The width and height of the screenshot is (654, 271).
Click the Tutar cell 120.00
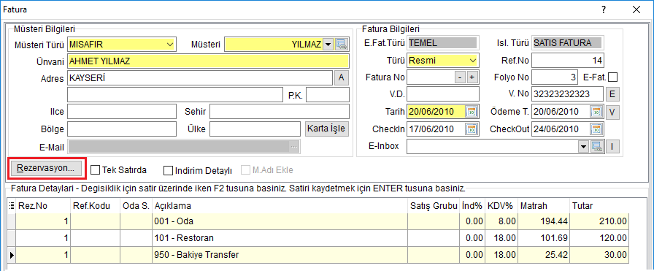599,238
